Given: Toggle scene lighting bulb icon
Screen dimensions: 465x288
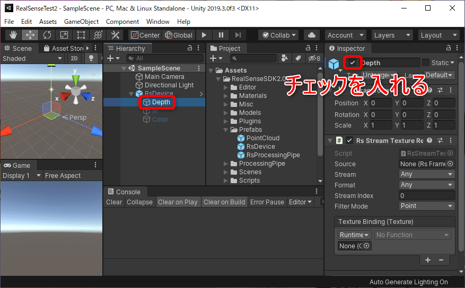Looking at the screenshot, I should coord(91,58).
